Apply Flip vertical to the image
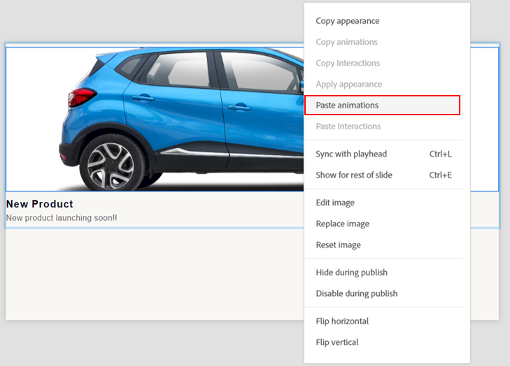510x366 pixels. tap(337, 342)
